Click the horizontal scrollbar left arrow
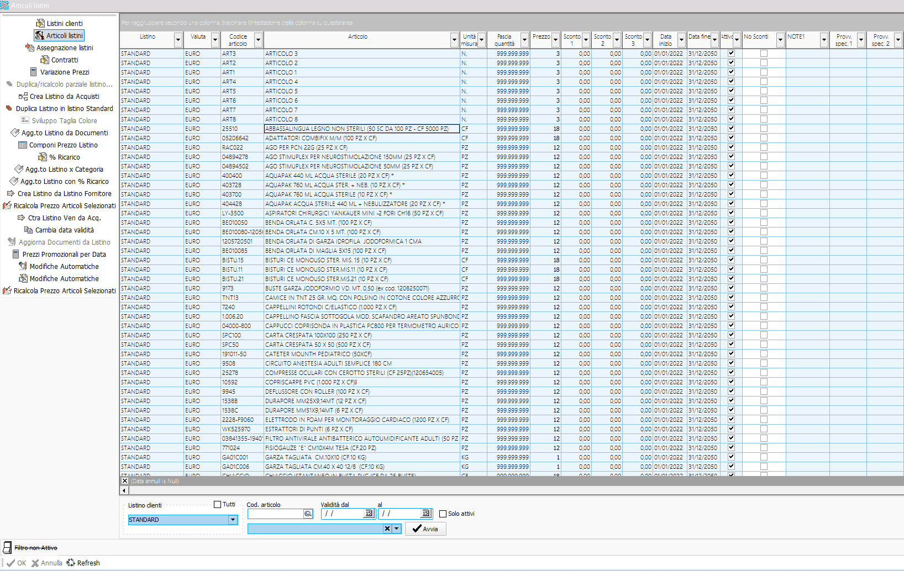This screenshot has width=904, height=571. pyautogui.click(x=124, y=490)
